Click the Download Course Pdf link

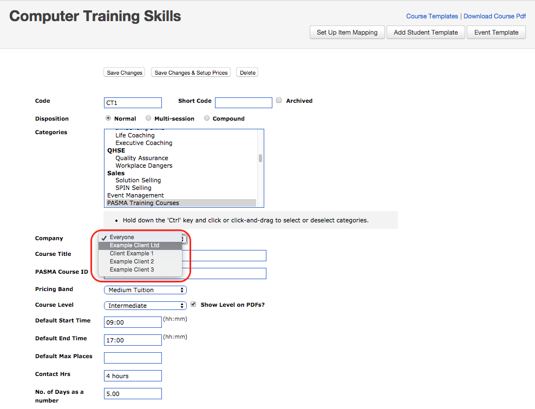[x=494, y=16]
